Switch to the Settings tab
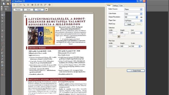The height and width of the screenshot is (95, 169). point(115,6)
